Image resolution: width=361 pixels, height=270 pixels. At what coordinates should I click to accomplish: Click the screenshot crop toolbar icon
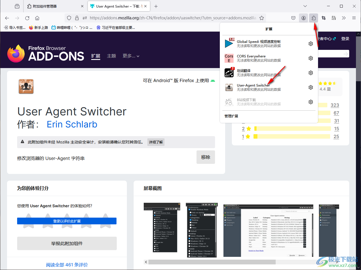[x=324, y=18]
